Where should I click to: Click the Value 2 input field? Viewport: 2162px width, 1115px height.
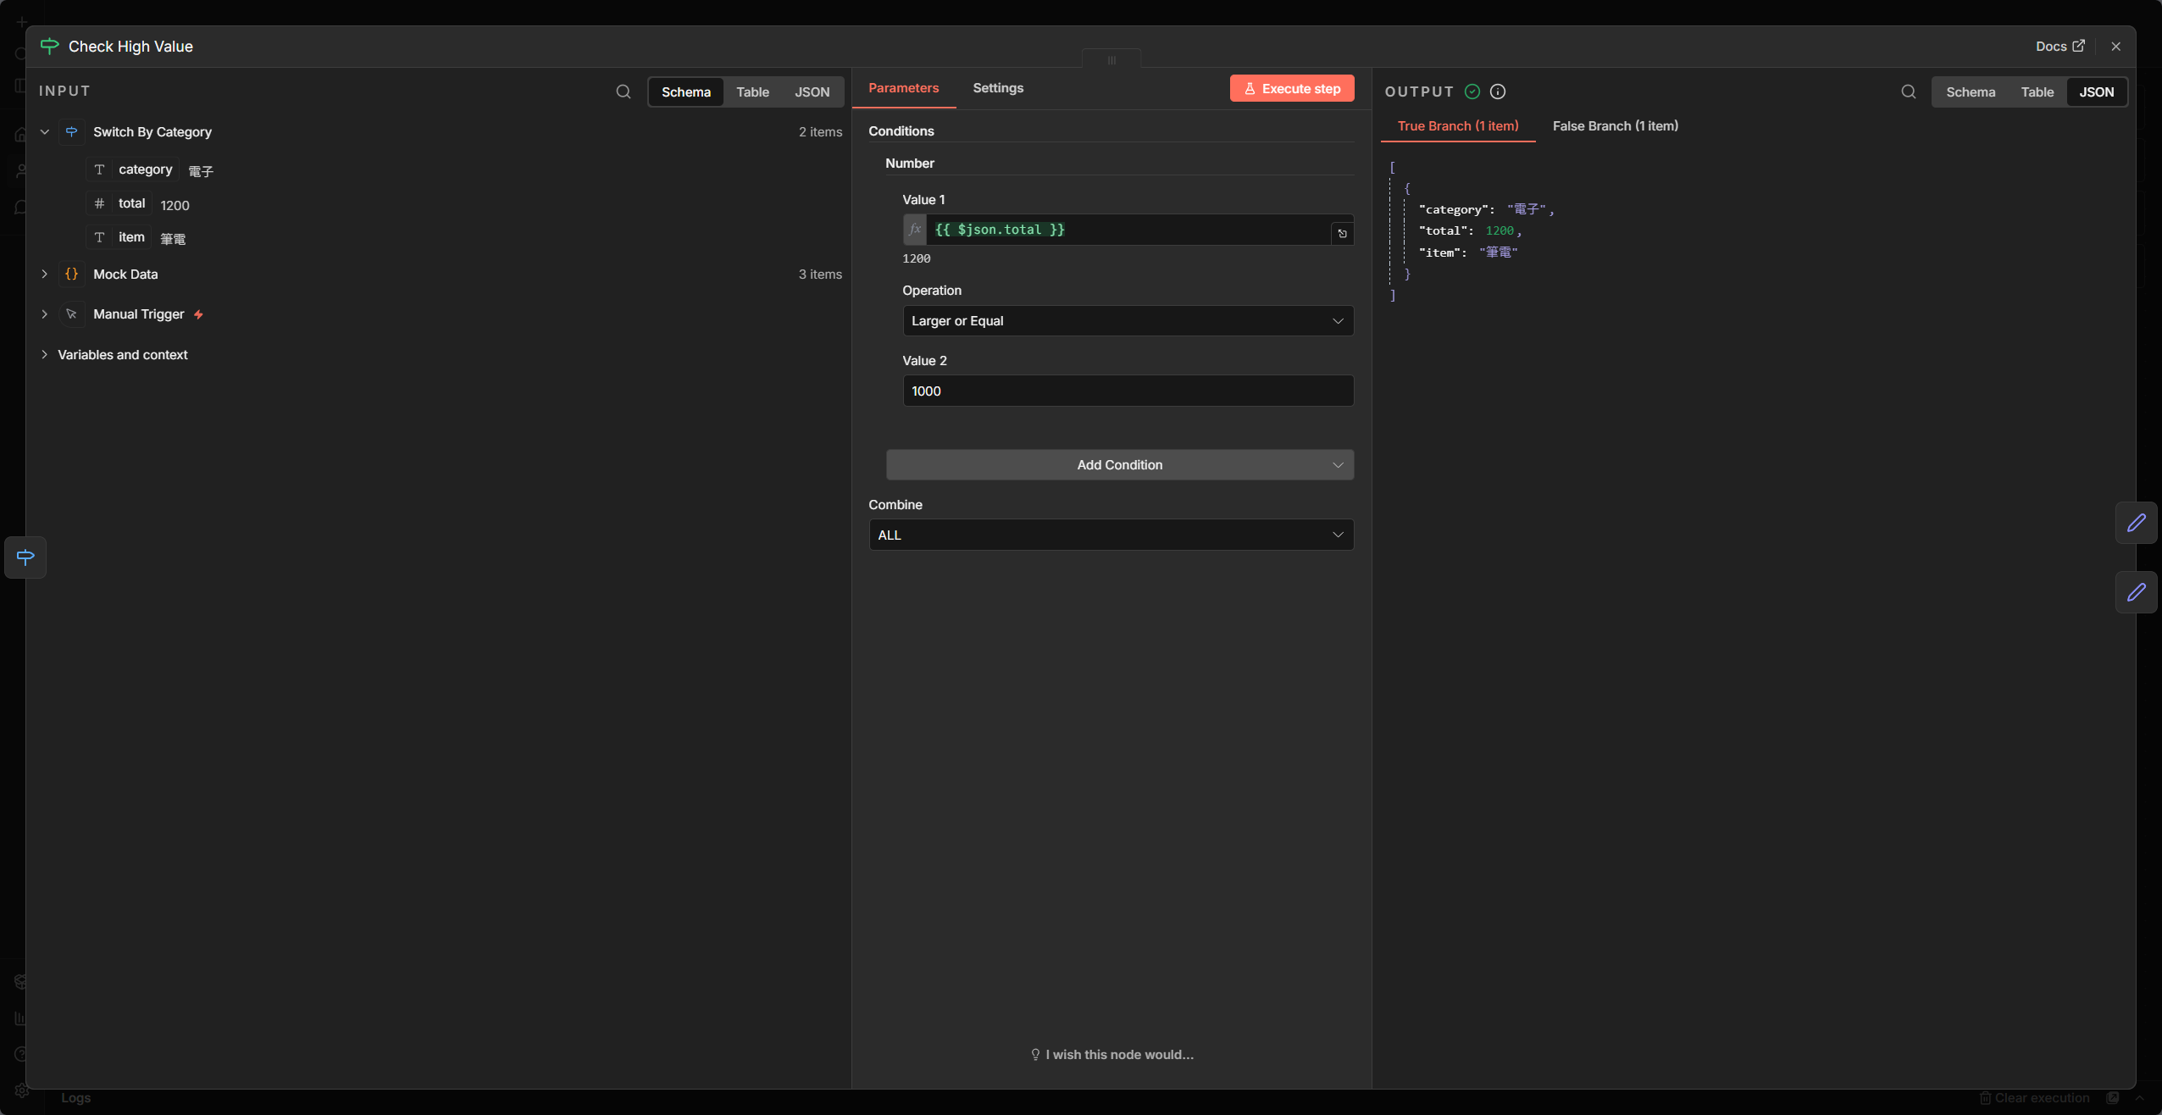pos(1127,391)
